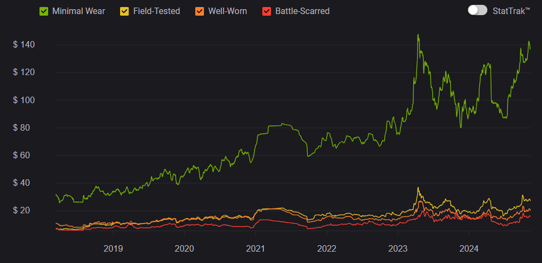
Task: Enable the StatTrak toggle switch
Action: point(478,10)
